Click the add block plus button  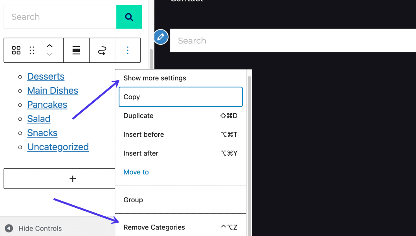coord(73,179)
